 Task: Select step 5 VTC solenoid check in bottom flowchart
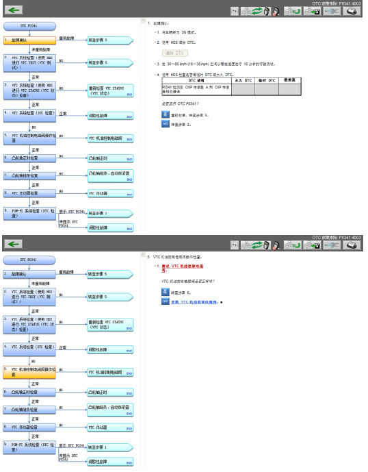click(x=29, y=372)
